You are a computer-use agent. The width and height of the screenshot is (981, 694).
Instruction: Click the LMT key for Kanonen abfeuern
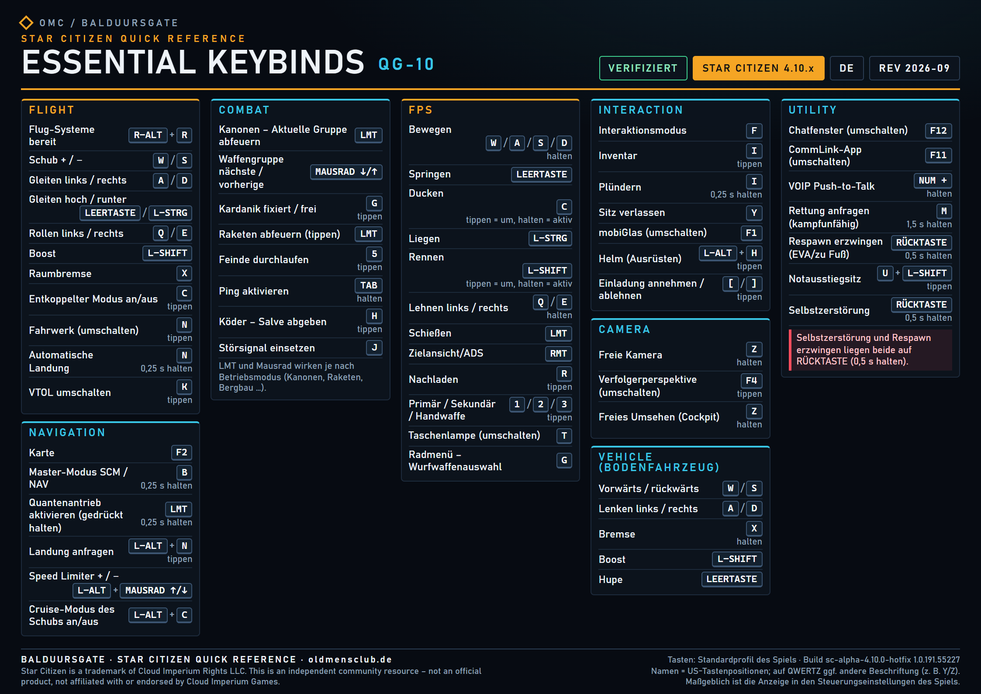(369, 135)
